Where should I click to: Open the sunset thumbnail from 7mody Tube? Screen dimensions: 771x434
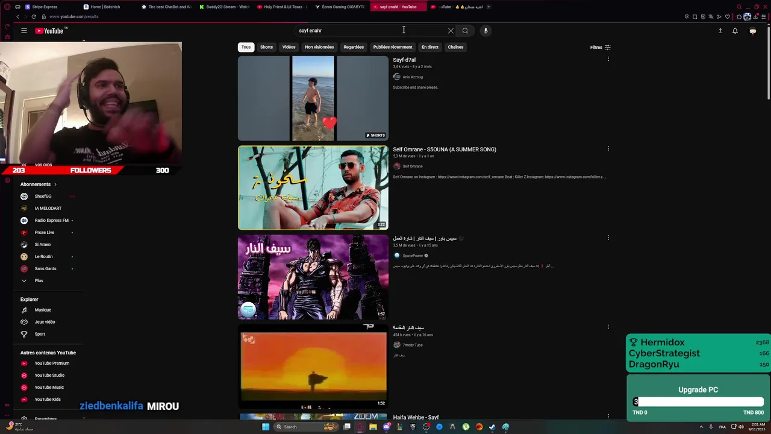click(313, 366)
